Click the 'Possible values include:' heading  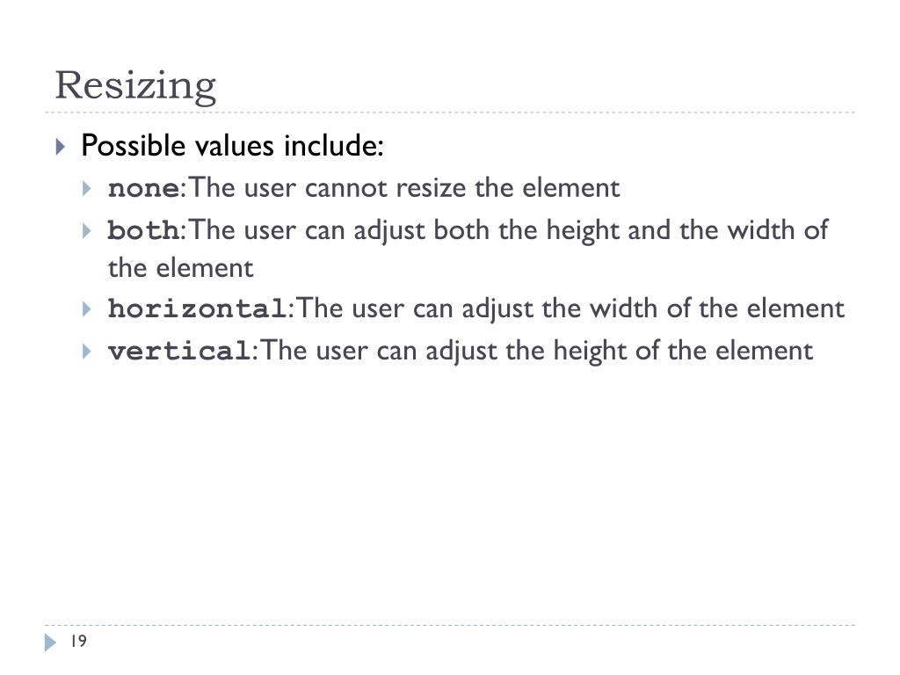232,145
